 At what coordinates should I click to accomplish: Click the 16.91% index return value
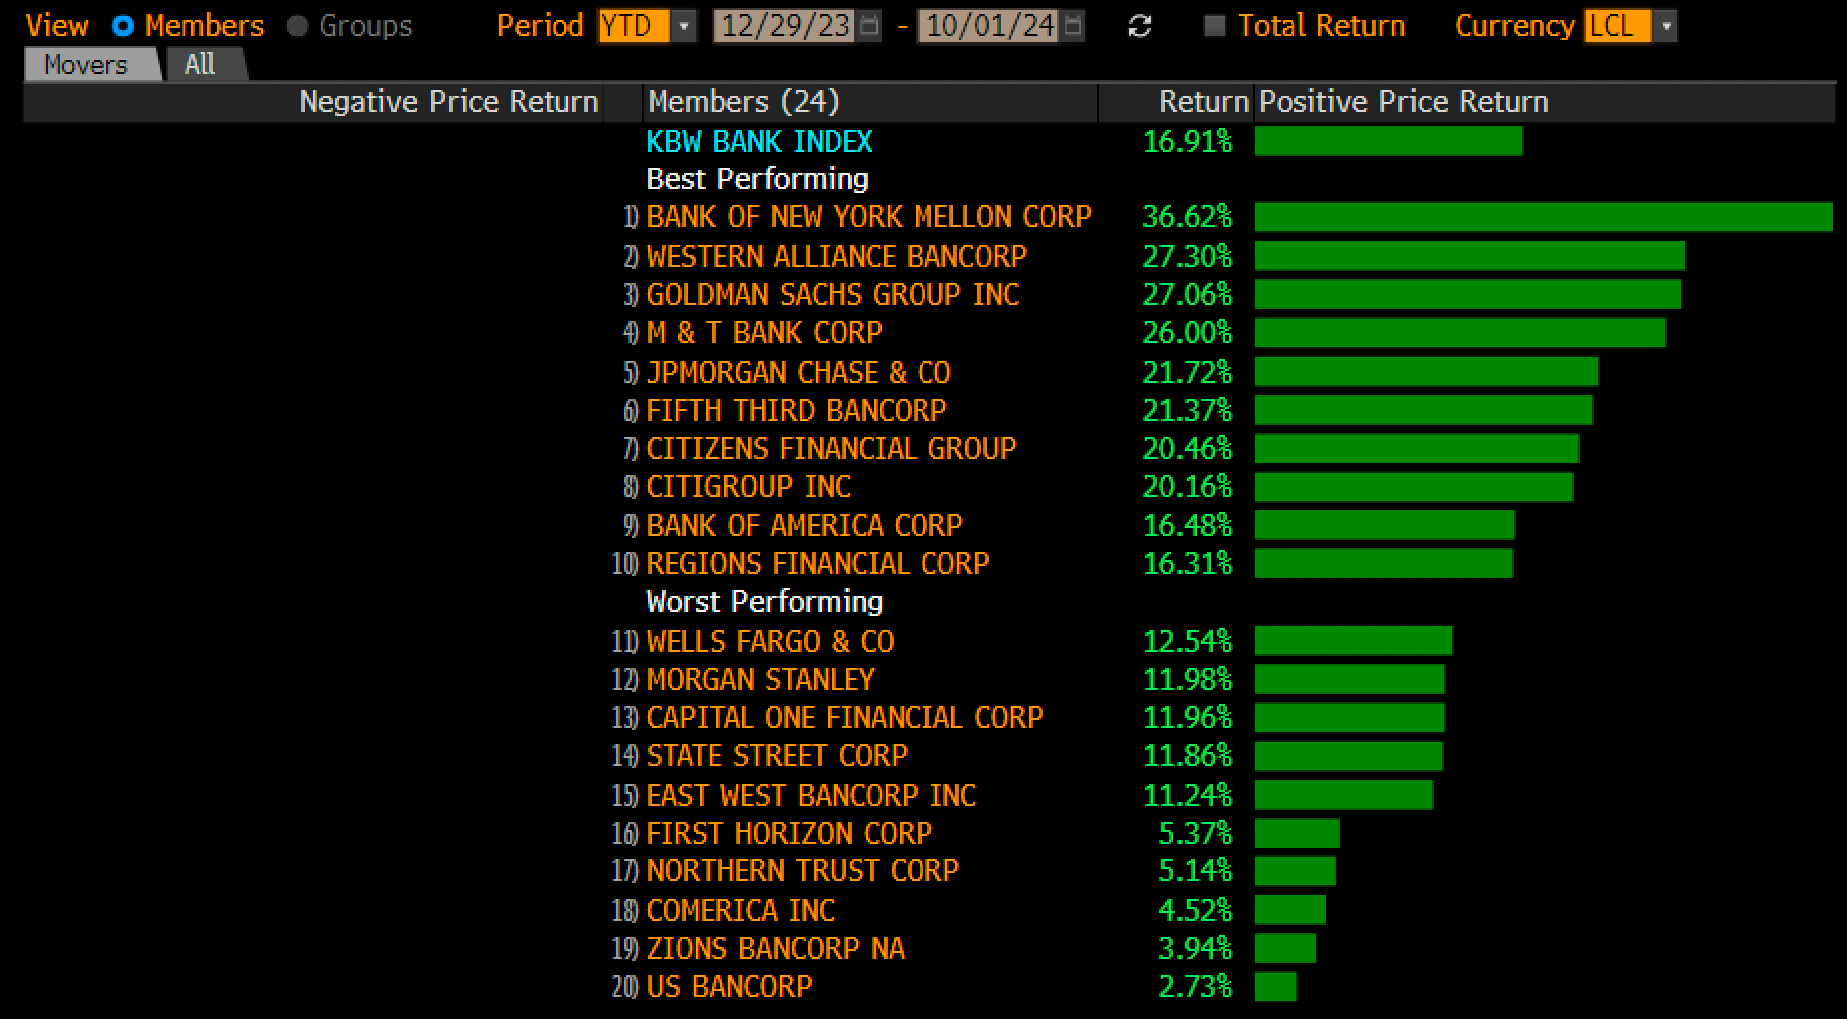coord(1187,142)
